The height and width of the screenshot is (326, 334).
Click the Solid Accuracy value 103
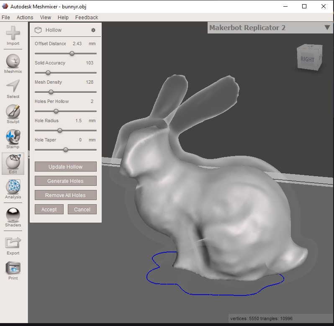[x=90, y=63]
